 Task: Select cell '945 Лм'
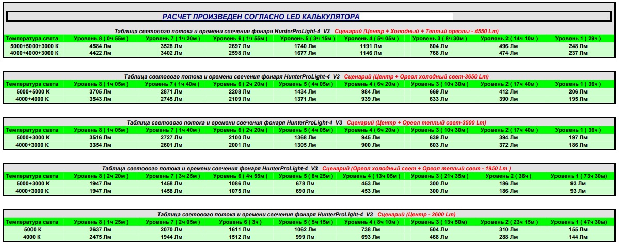tap(372, 137)
